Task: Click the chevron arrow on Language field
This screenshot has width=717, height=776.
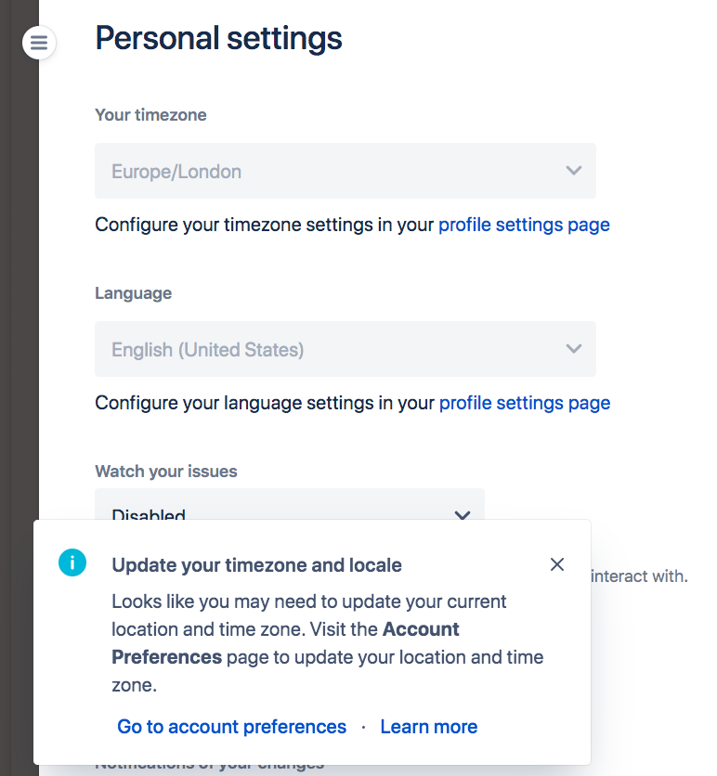Action: (x=574, y=349)
